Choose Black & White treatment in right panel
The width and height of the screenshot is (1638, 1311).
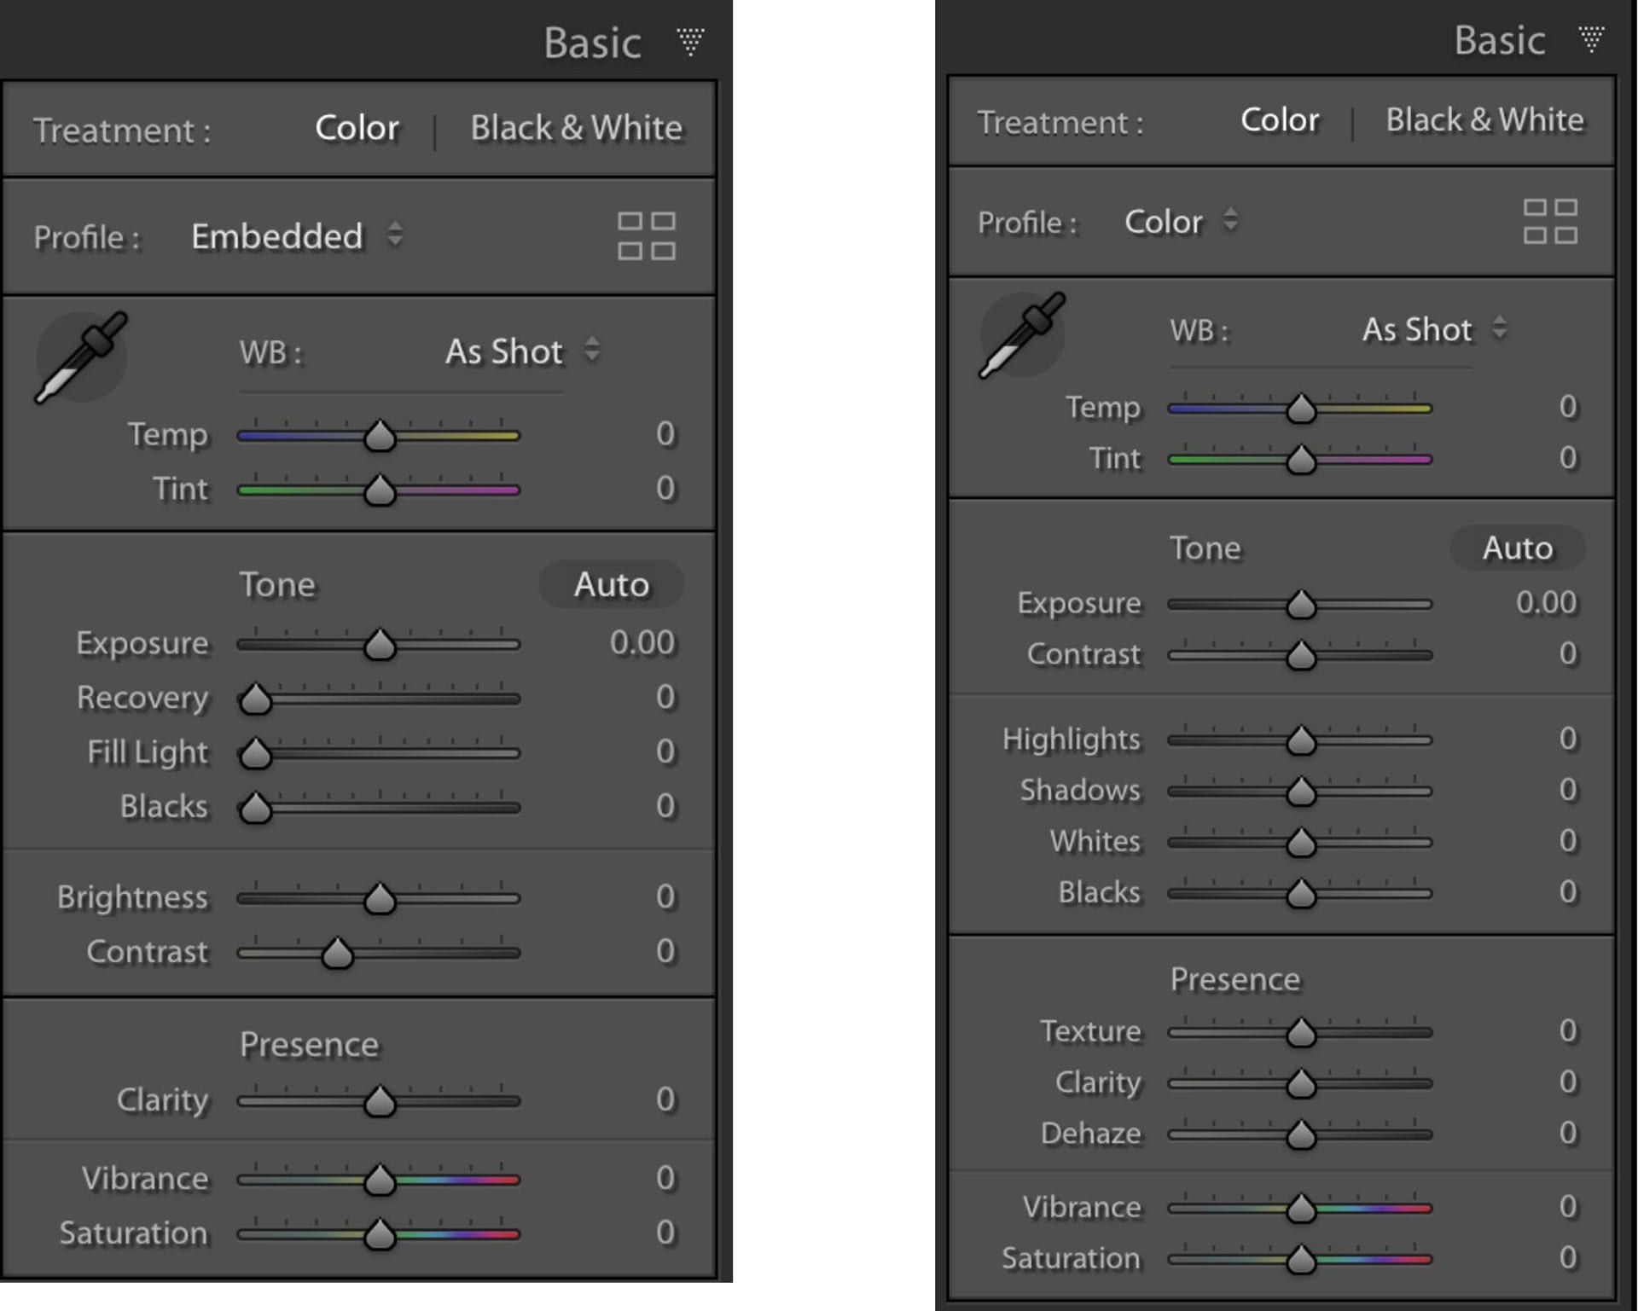pyautogui.click(x=1484, y=120)
